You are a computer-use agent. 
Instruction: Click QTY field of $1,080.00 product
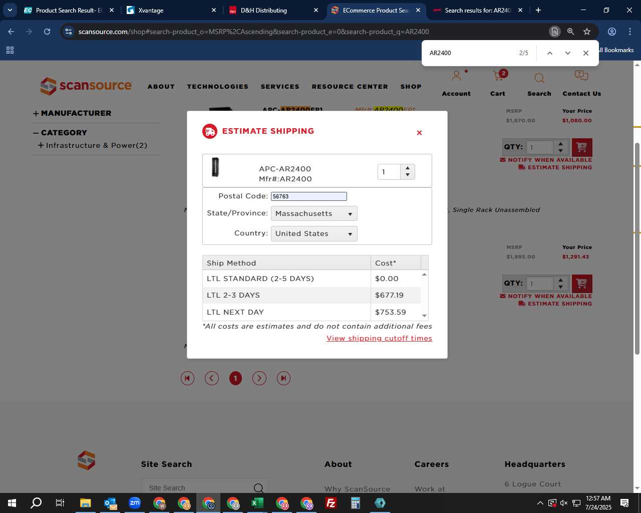[541, 147]
